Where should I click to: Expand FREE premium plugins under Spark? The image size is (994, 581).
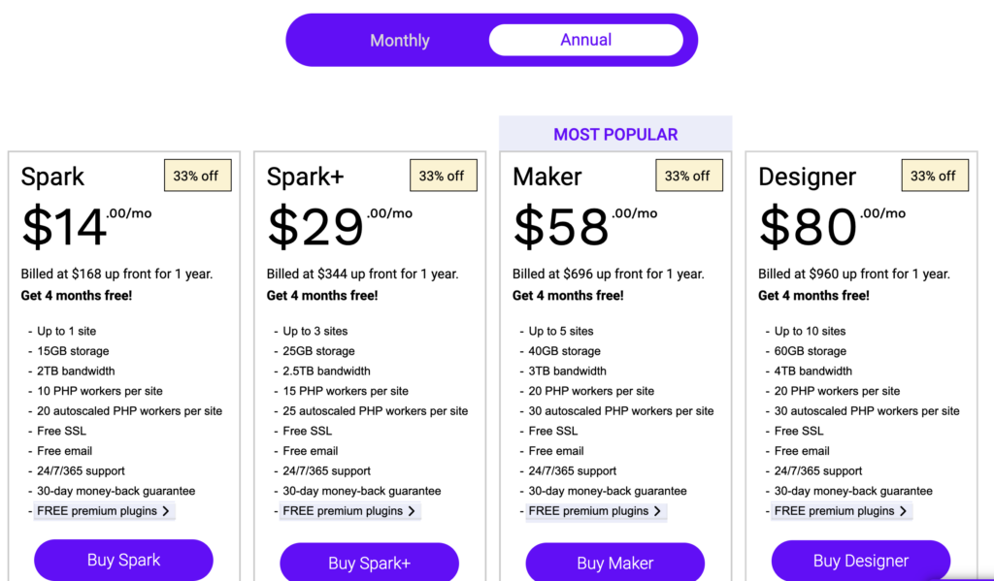pos(103,510)
